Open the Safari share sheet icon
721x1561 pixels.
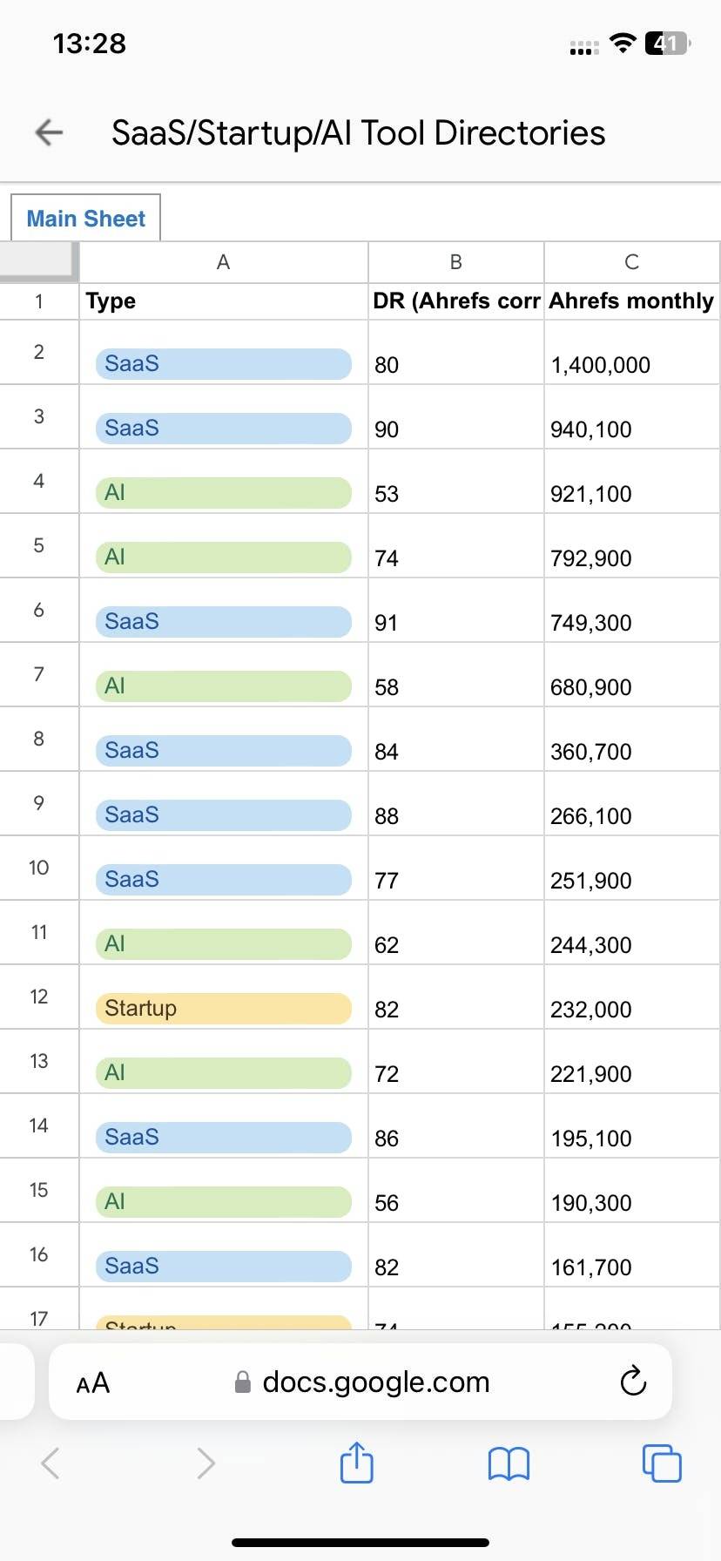[356, 1463]
